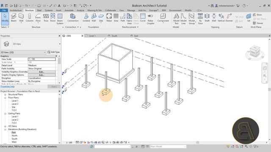271x152 pixels.
Task: Select Site under Floor Plans
Action: (x=14, y=107)
